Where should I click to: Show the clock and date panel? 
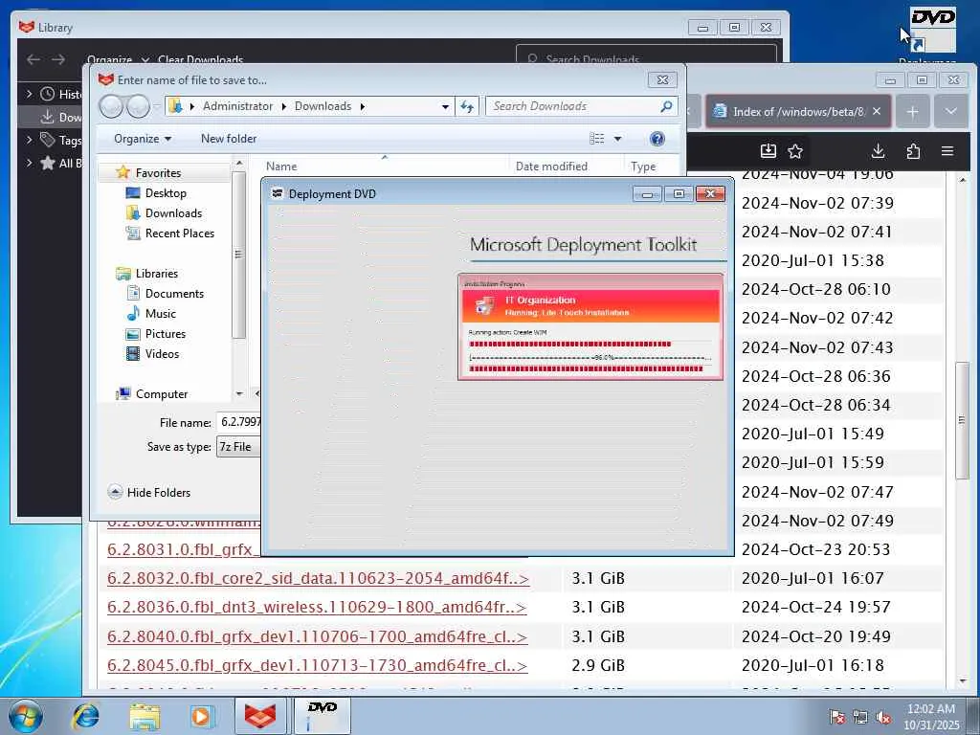(930, 717)
